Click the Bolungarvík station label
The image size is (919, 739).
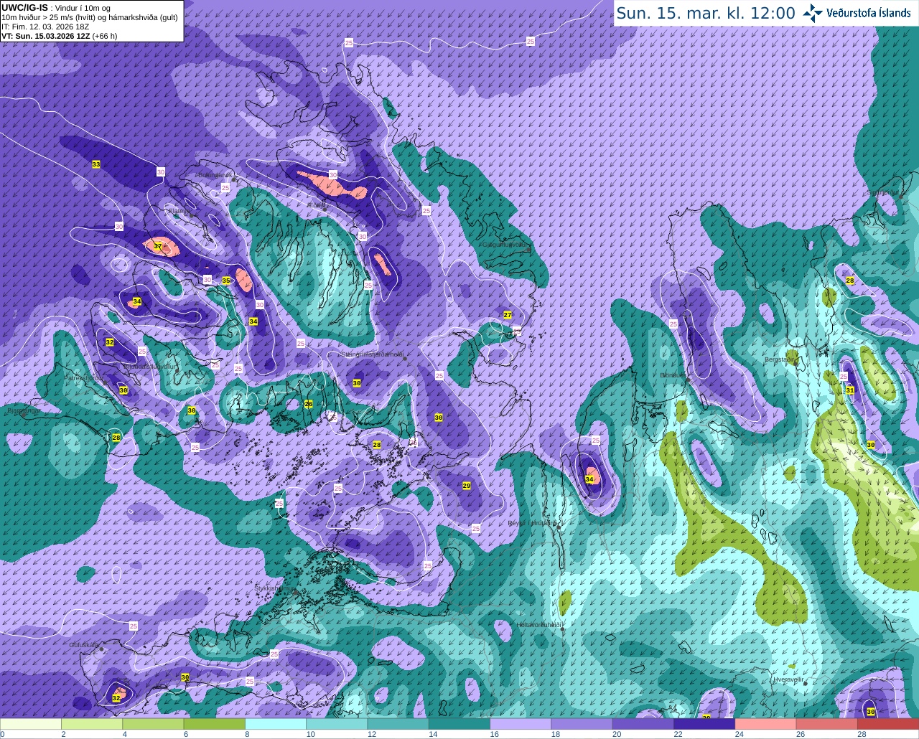pyautogui.click(x=215, y=174)
